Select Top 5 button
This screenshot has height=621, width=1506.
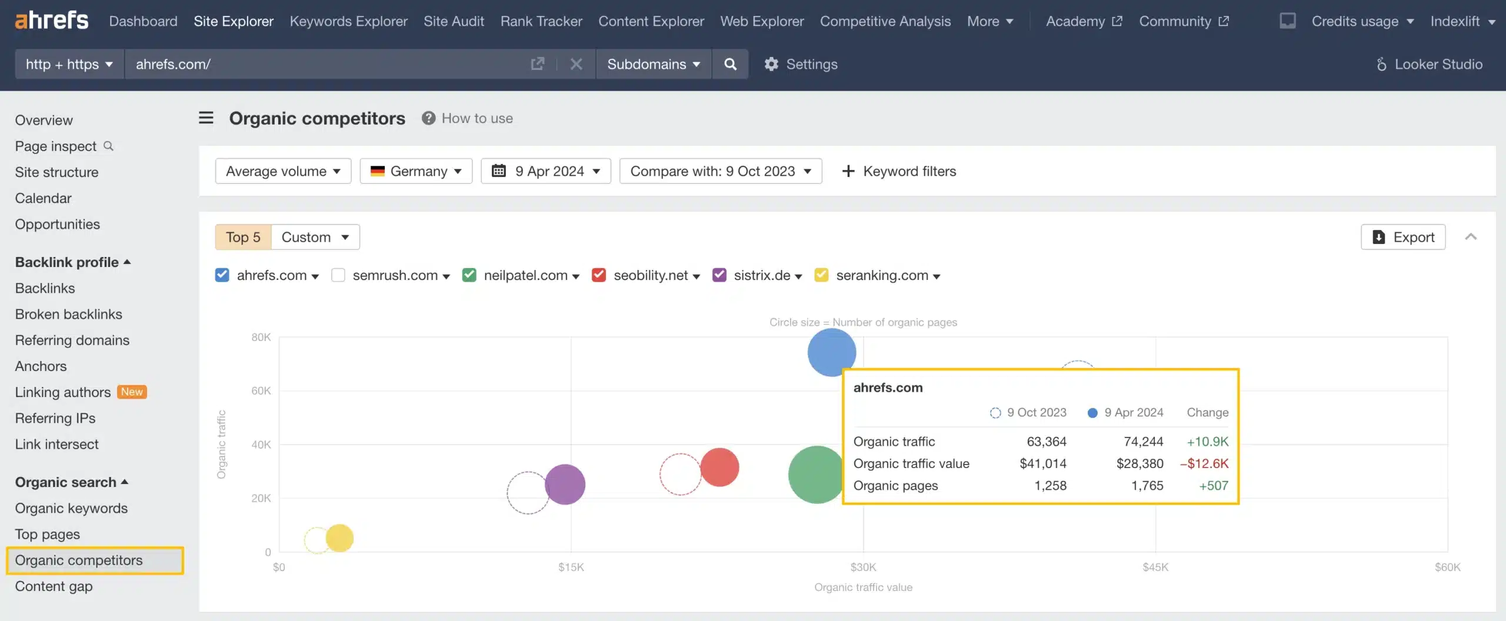point(243,237)
